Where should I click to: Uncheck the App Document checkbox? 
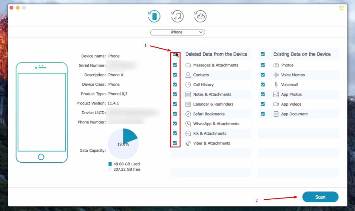263,114
